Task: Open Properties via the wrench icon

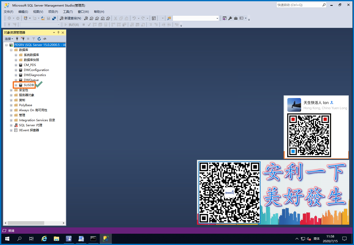Action: coord(230,18)
